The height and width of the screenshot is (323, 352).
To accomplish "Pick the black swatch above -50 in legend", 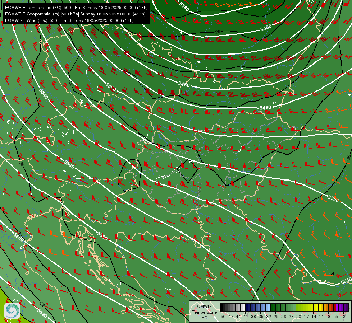I will tap(221, 307).
